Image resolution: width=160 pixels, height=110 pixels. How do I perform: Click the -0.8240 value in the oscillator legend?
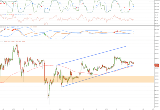point(35,27)
